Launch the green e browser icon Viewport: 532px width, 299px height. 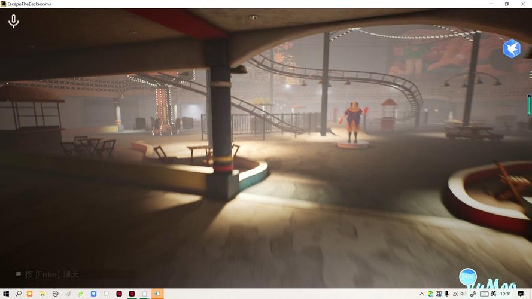point(81,294)
